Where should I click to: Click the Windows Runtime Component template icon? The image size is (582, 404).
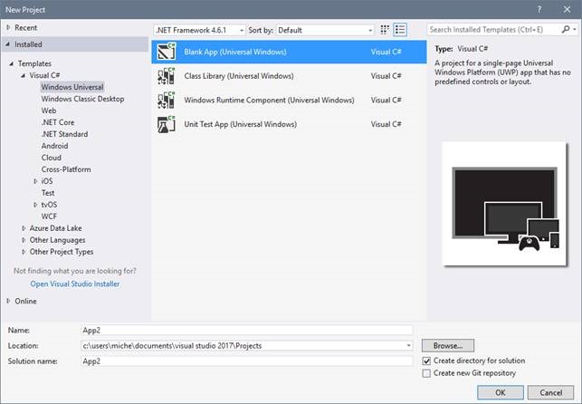pyautogui.click(x=167, y=100)
